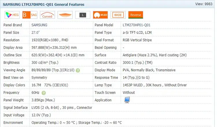217x127 pixels.
Task: Click the 3.85Kgs (Max.) Panel Weight value
Action: click(x=43, y=100)
